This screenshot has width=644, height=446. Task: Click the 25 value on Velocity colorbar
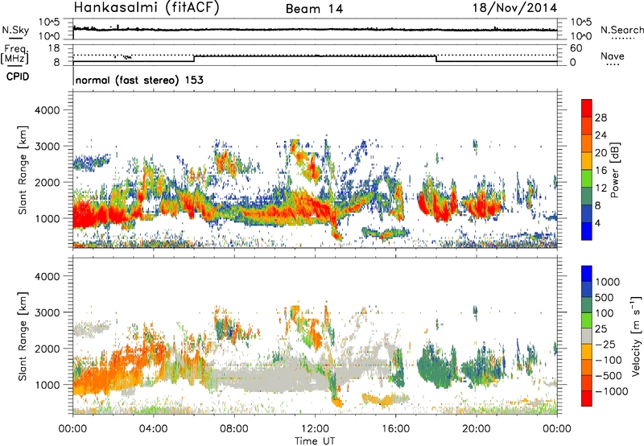(601, 328)
